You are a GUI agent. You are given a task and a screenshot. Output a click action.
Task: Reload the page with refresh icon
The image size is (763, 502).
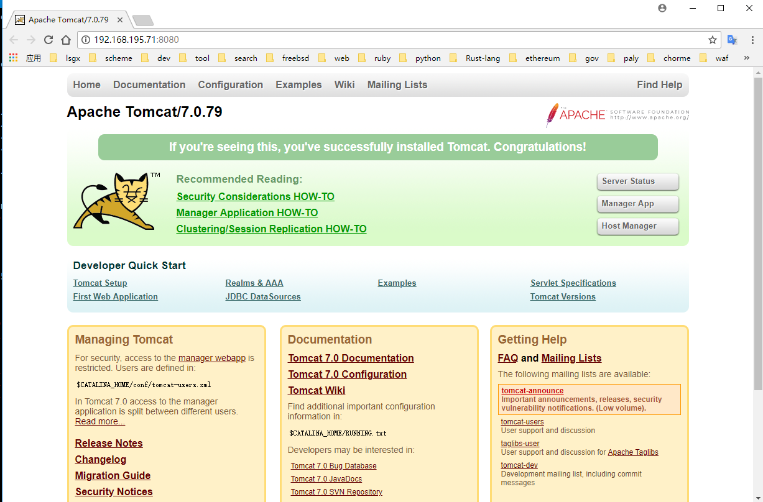[49, 40]
